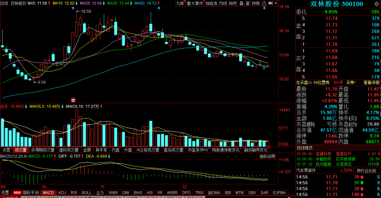Screen dimensions: 381x198
Task: Click the 九转 toolbar button
Action: tap(180, 3)
